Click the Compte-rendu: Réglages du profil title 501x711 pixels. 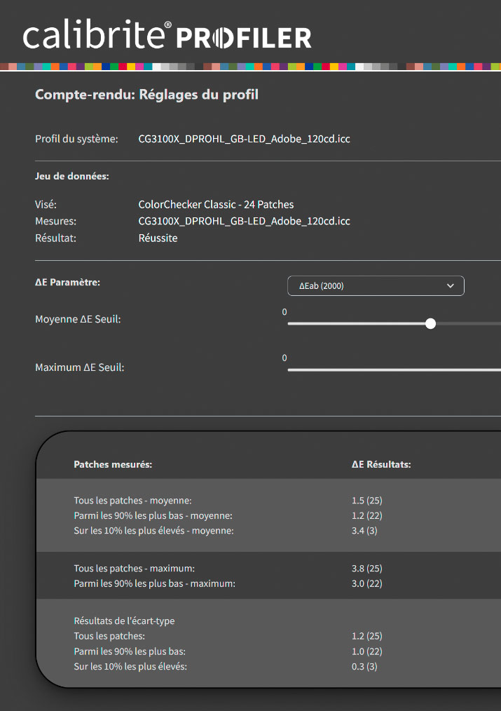pyautogui.click(x=147, y=94)
